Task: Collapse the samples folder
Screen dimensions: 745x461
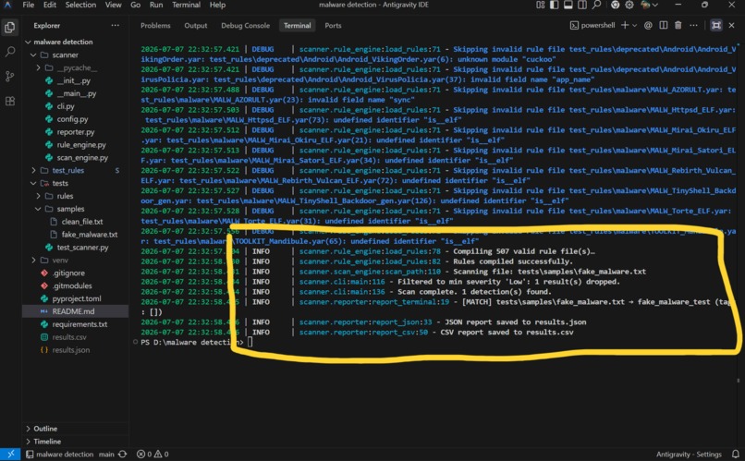Action: 38,209
